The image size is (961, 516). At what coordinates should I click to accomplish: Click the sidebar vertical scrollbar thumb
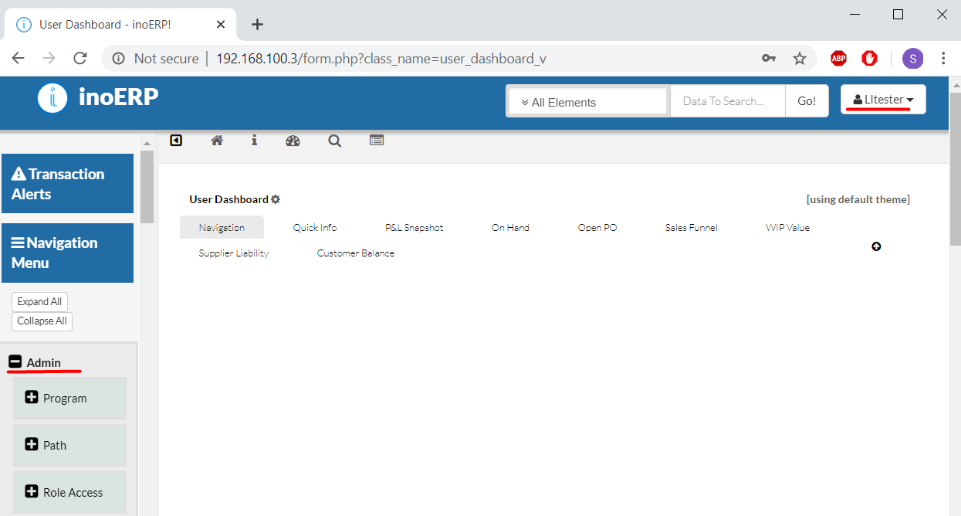pos(147,187)
